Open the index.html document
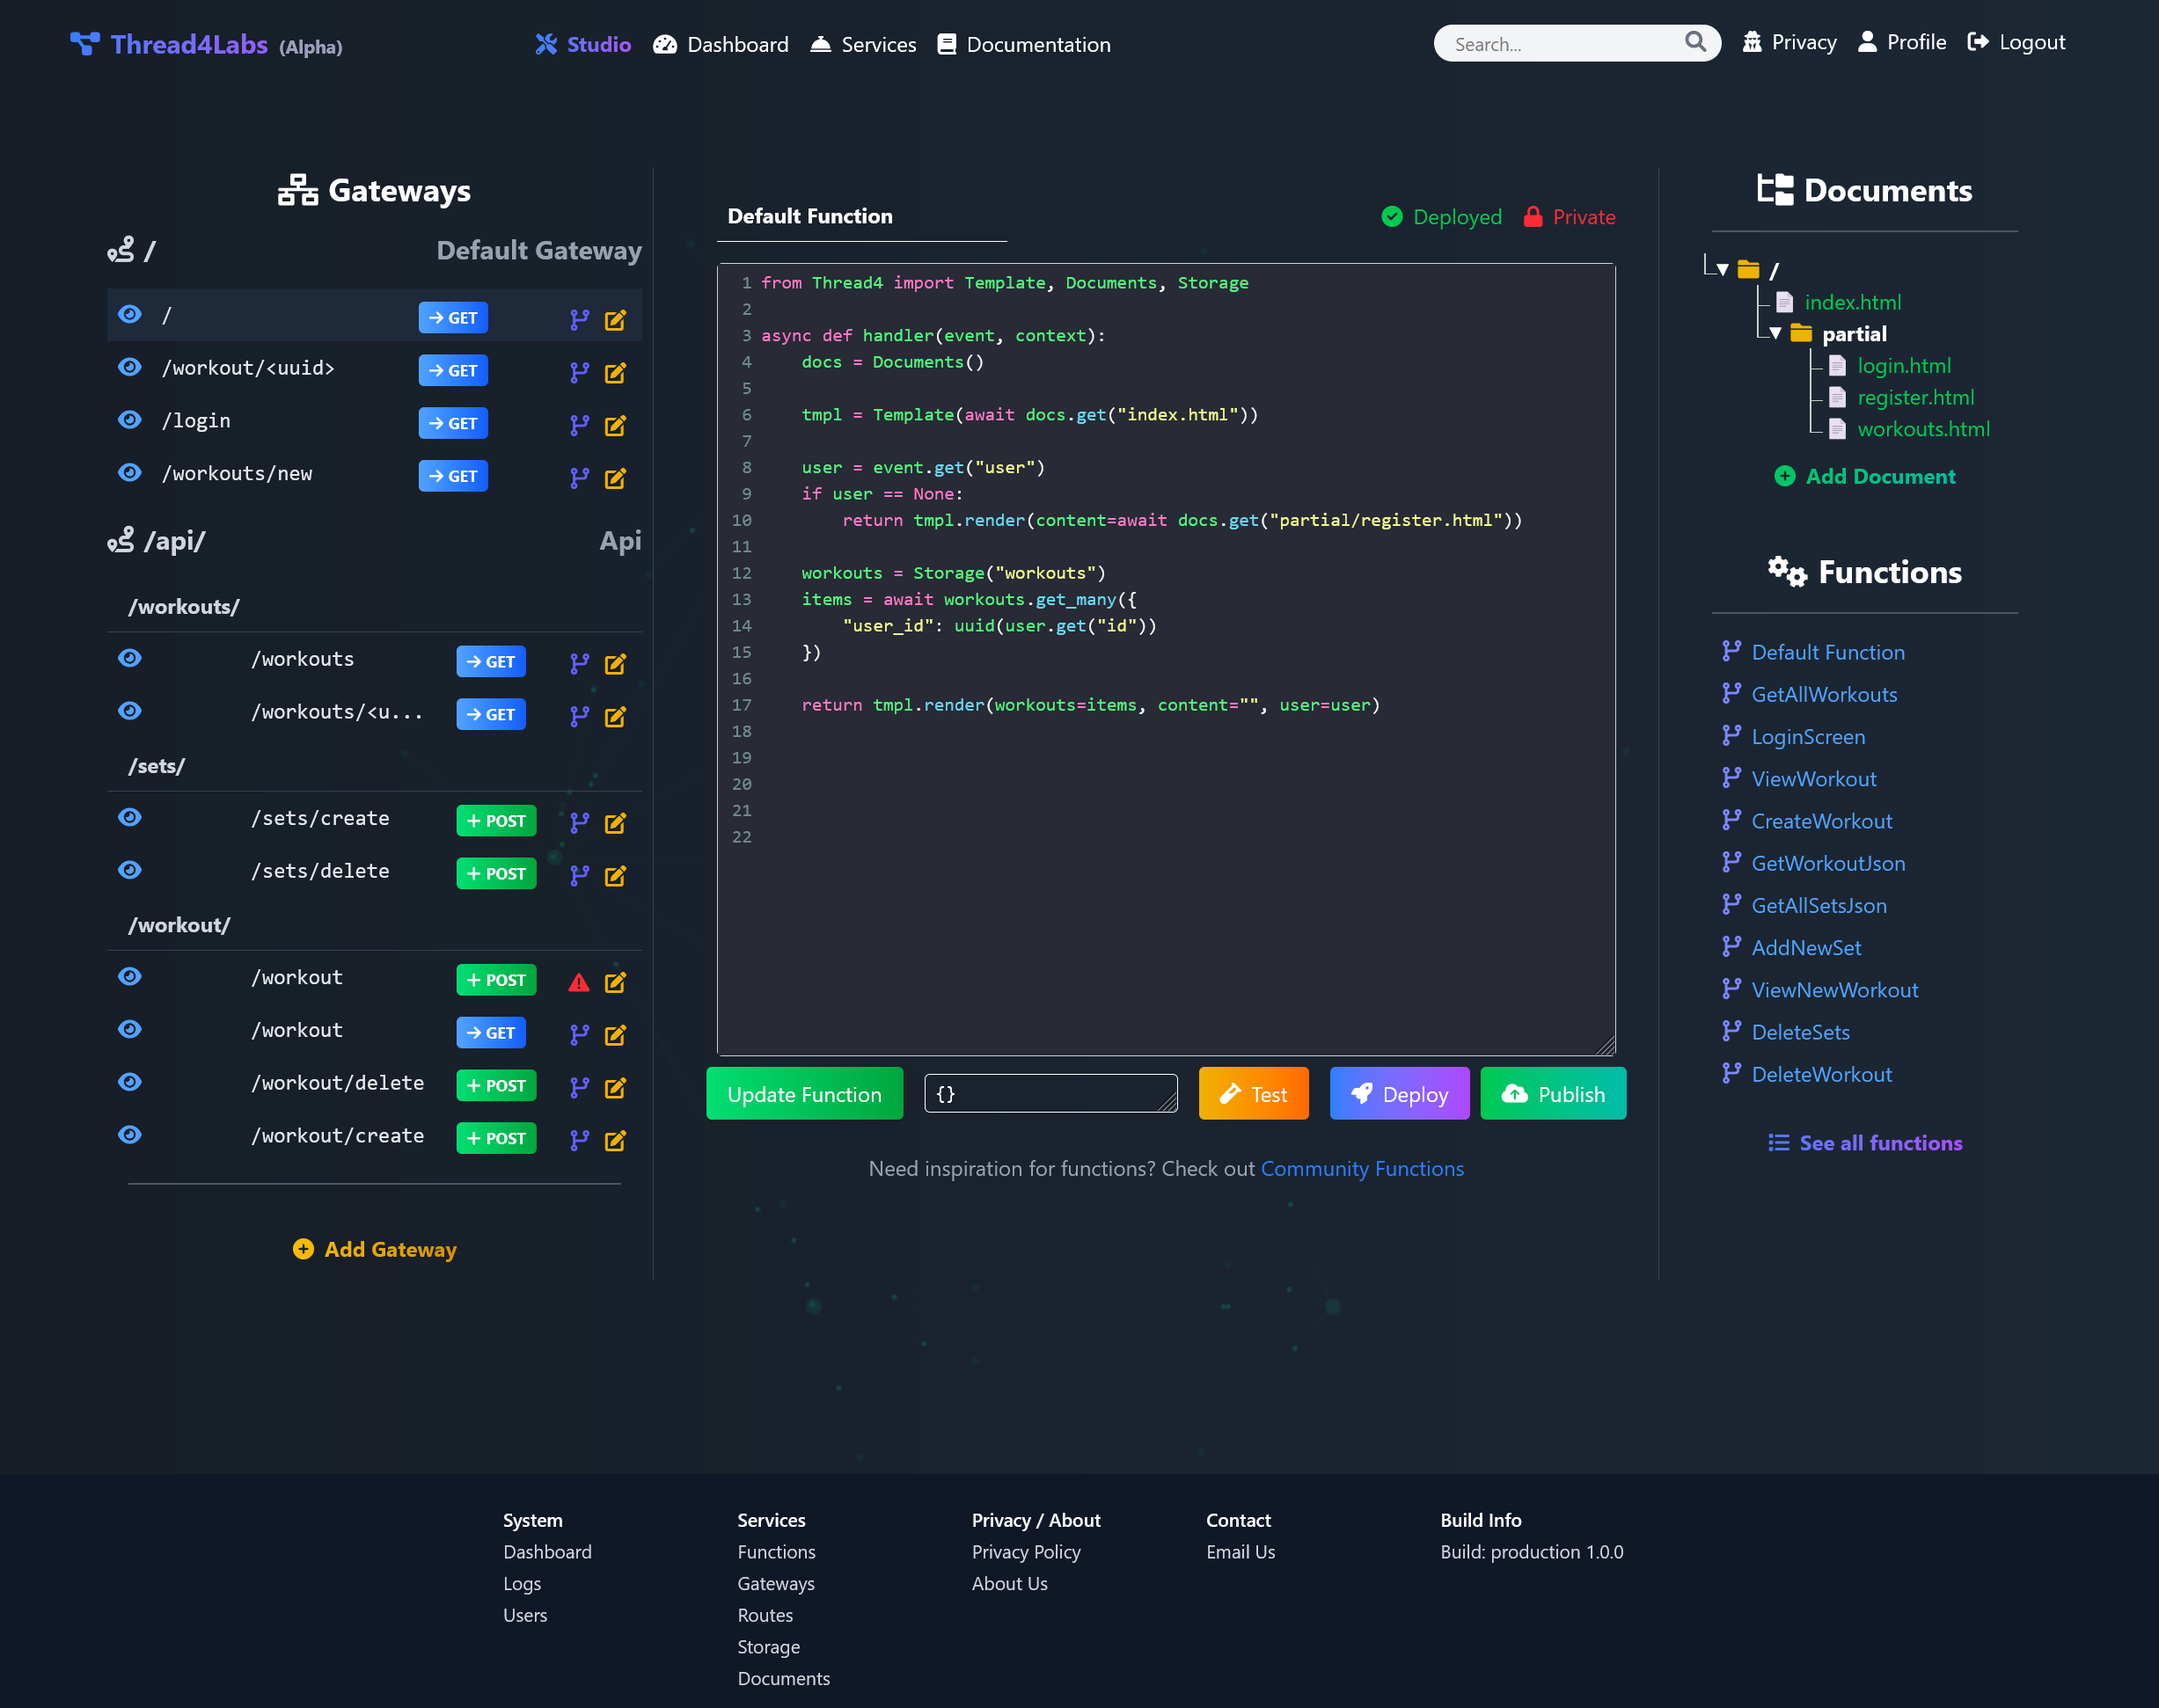The height and width of the screenshot is (1708, 2159). (1852, 302)
